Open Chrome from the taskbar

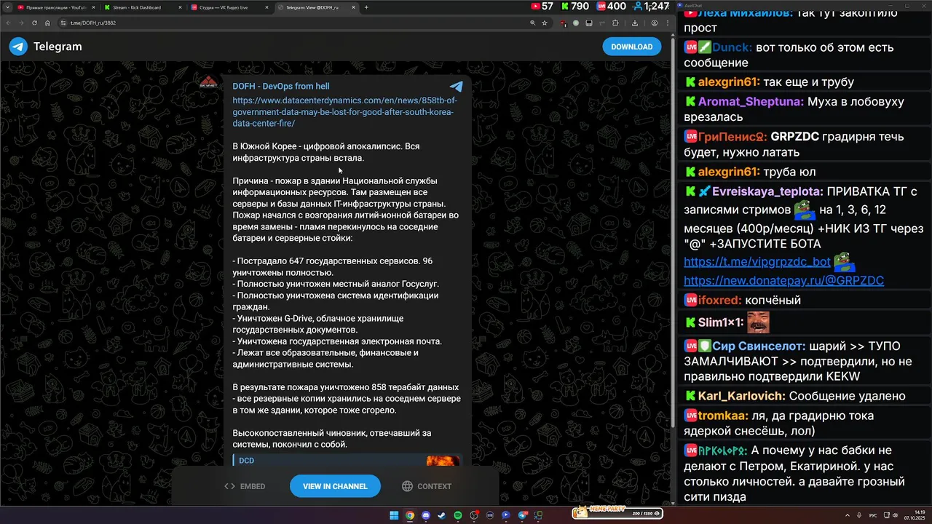coord(410,515)
